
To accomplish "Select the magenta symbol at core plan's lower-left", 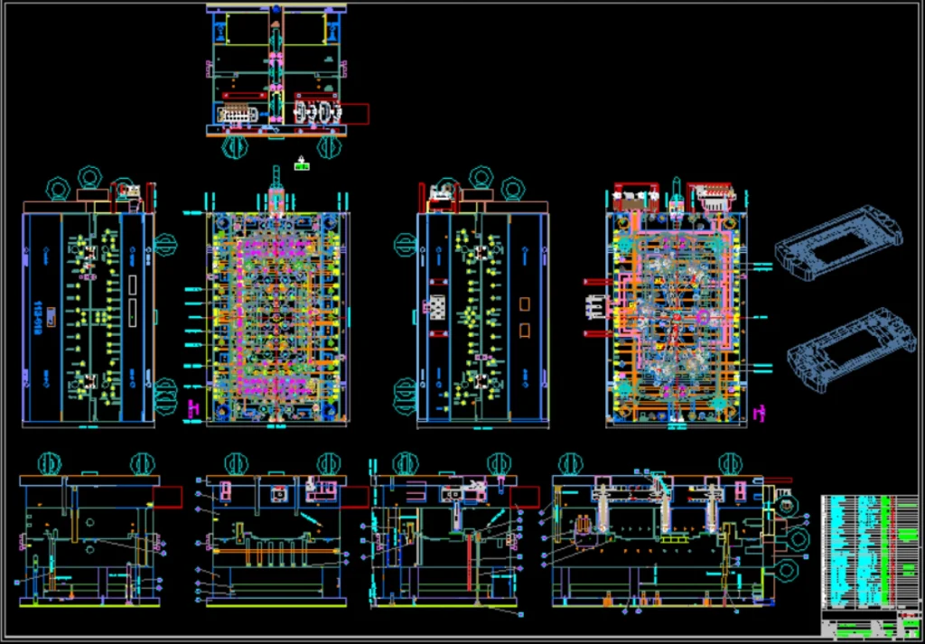I will tap(192, 409).
